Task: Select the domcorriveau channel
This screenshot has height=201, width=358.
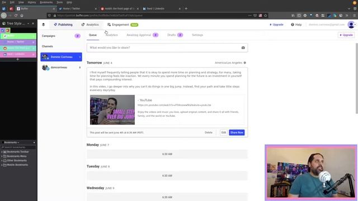Action: 61,68
